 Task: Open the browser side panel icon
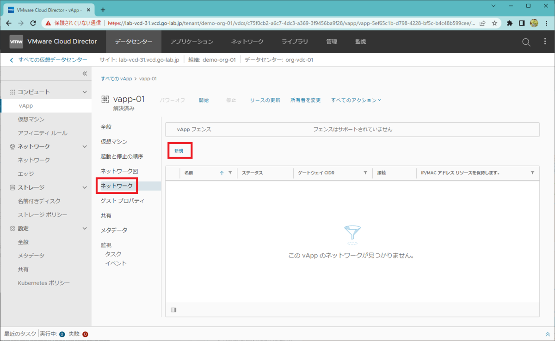(522, 23)
